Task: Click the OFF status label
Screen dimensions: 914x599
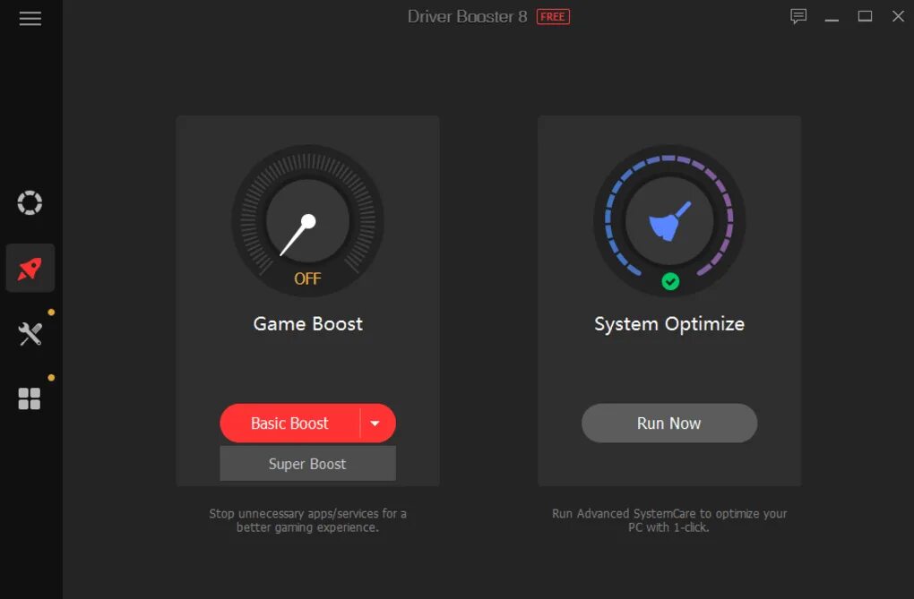Action: click(x=307, y=278)
